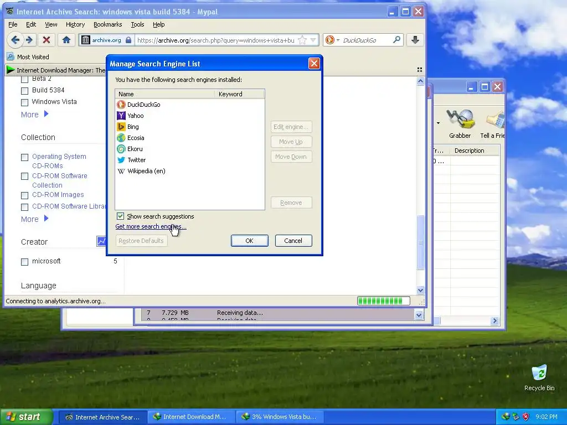Screen dimensions: 567x425
Task: Check the Build 5384 filter checkbox
Action: 24,91
